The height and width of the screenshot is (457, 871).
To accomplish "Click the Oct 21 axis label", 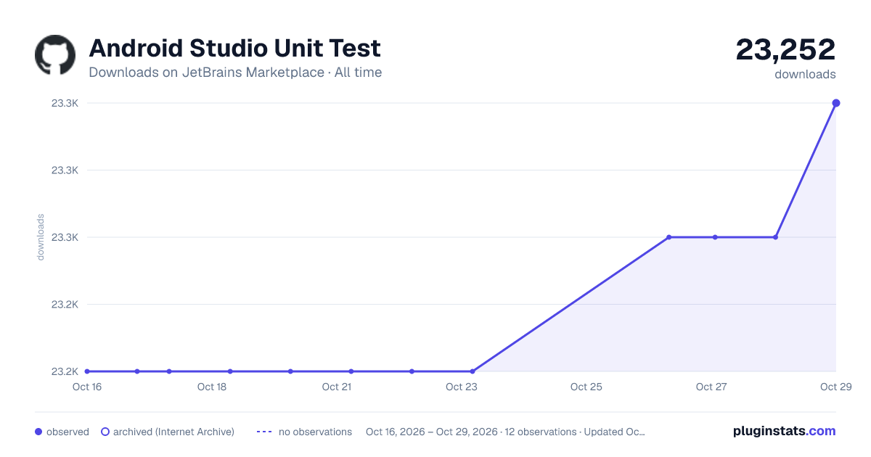I will click(x=337, y=387).
